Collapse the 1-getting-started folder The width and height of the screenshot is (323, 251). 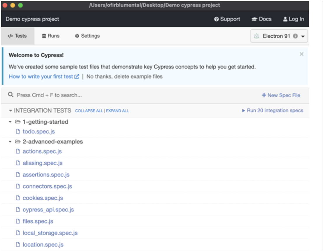tap(10, 122)
